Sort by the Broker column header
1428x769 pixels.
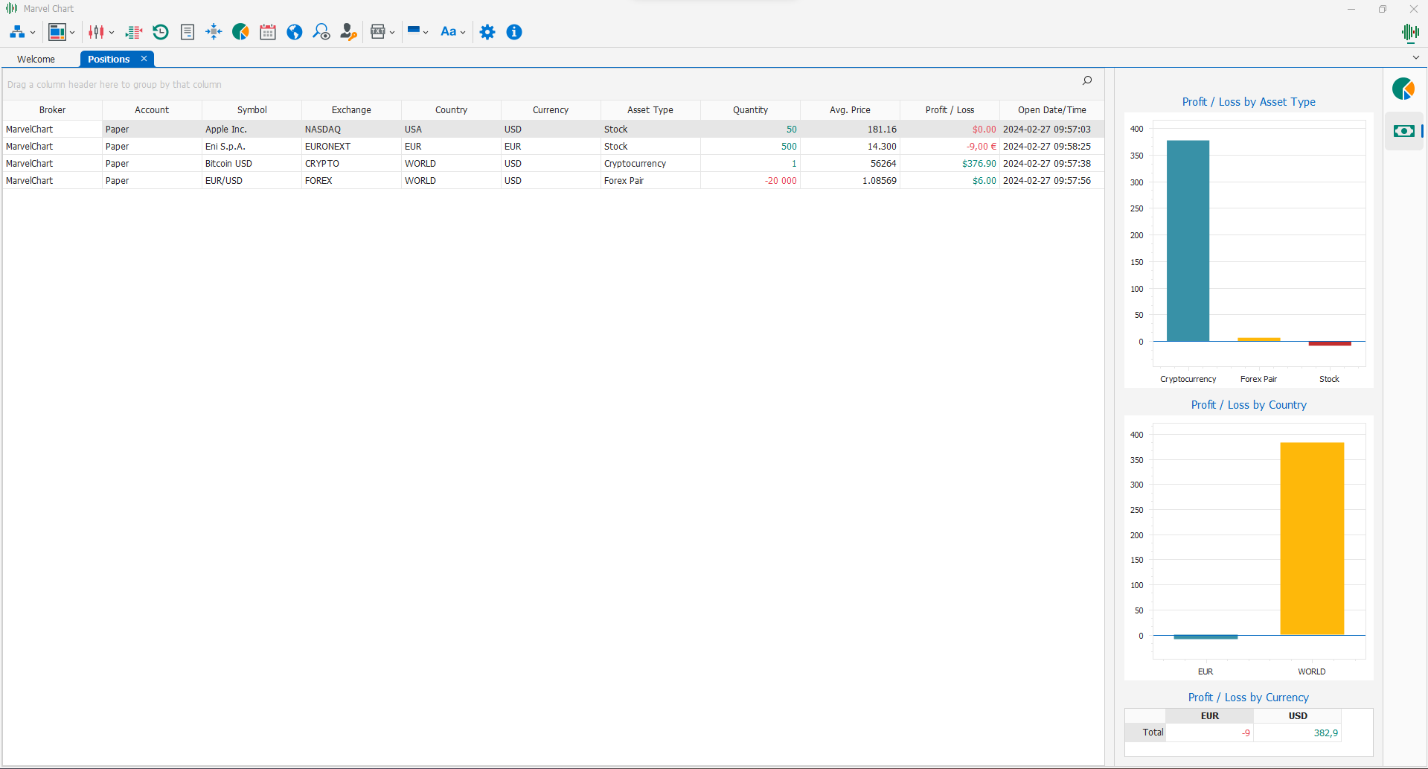coord(52,109)
